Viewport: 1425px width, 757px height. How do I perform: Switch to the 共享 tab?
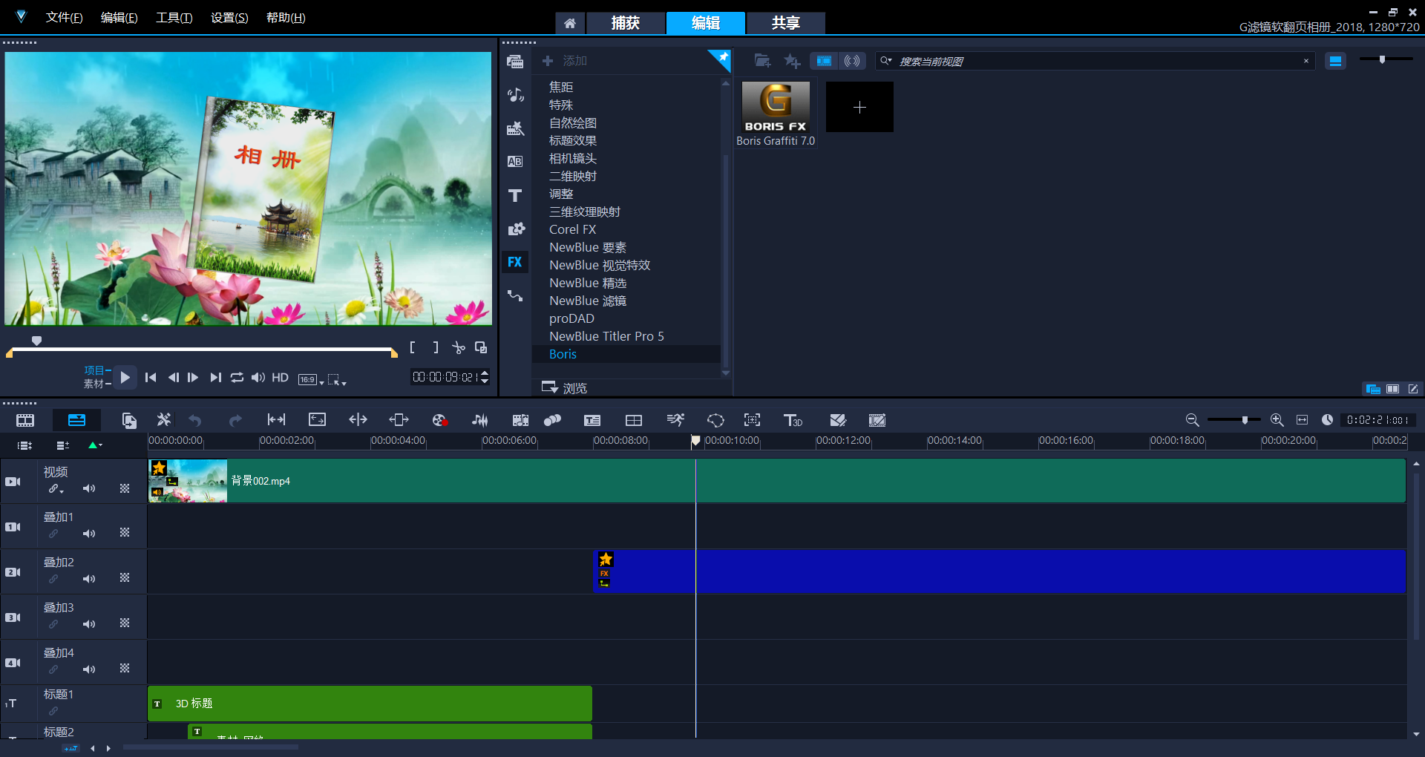coord(785,23)
